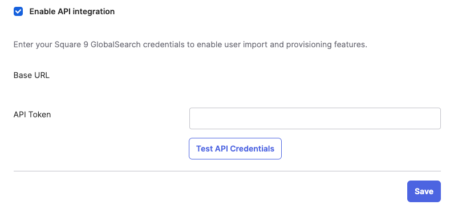Click the solid blue Save button
This screenshot has height=209, width=454.
pos(424,191)
